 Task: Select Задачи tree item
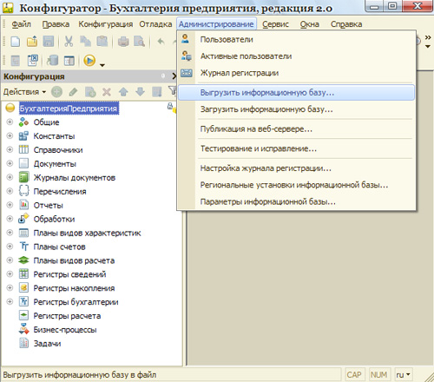point(47,344)
